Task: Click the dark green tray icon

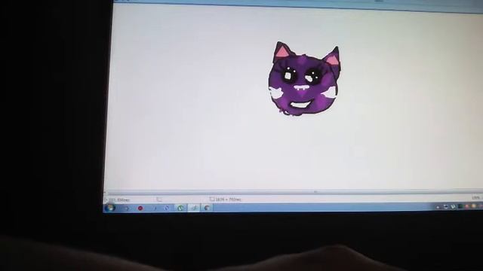Action: tap(460, 206)
